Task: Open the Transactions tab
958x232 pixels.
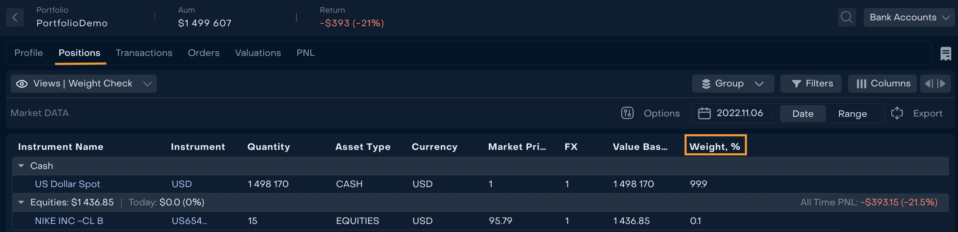Action: click(144, 53)
